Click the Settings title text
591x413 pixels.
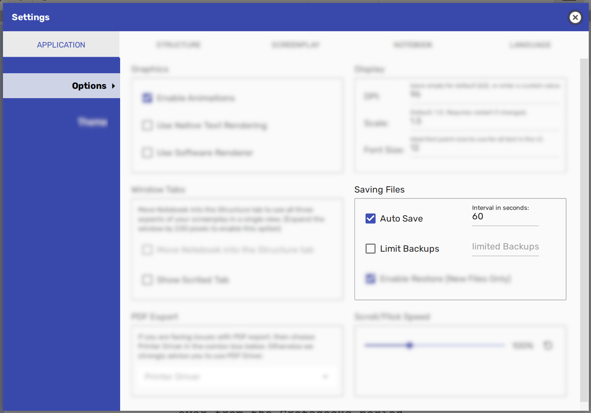pos(30,17)
